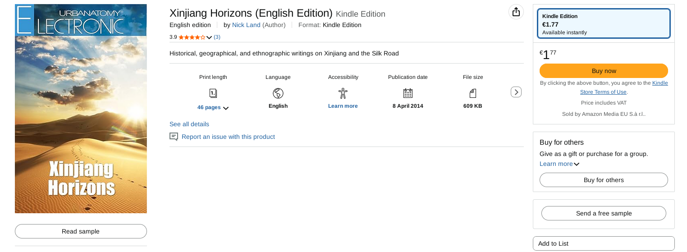The width and height of the screenshot is (687, 252).
Task: Click the language globe icon
Action: click(x=278, y=93)
